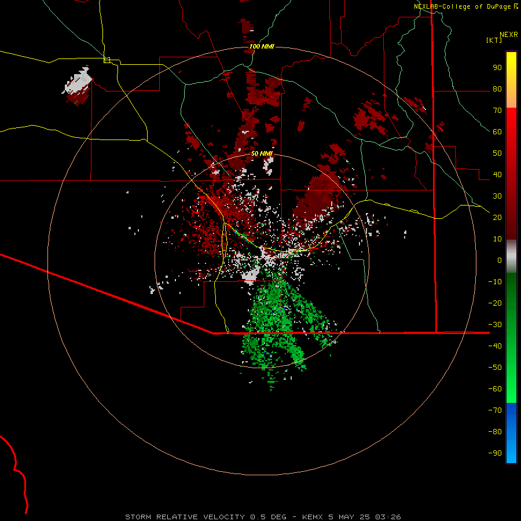Screen dimensions: 521x521
Task: Click the '90' value on the velocity scale
Action: (x=497, y=68)
